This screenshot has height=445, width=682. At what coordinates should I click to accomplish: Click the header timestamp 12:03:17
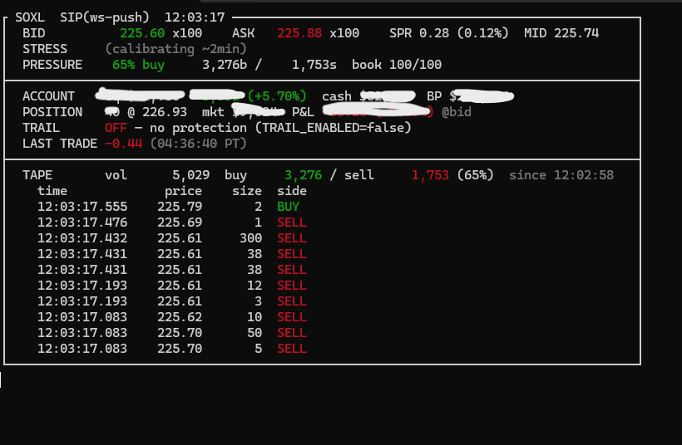195,17
